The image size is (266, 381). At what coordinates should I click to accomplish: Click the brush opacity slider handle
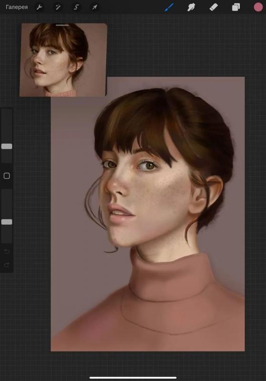7,222
